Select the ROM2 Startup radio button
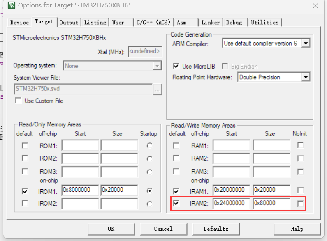 tap(149, 159)
